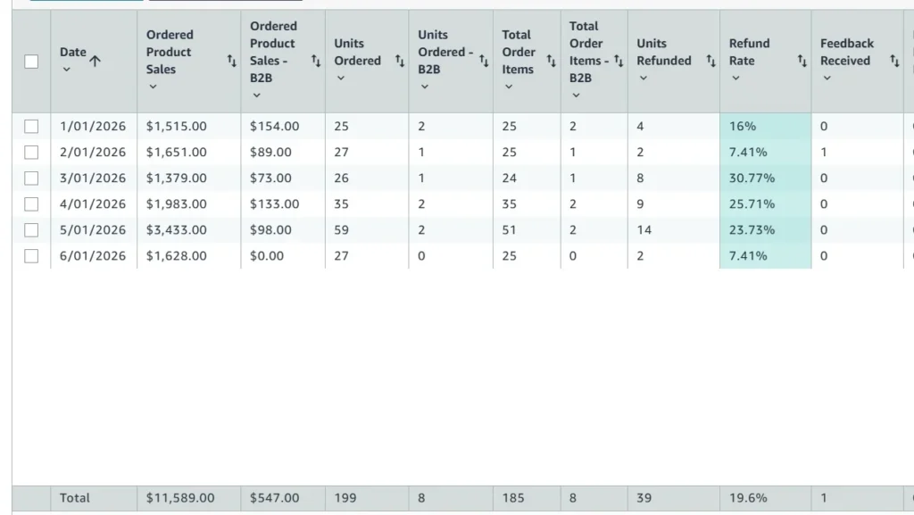The width and height of the screenshot is (914, 515).
Task: Click the 30.77% refund rate cell
Action: point(765,179)
